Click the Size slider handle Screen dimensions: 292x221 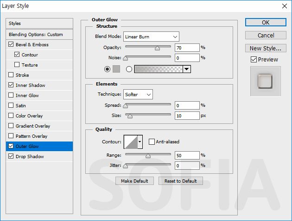pyautogui.click(x=130, y=116)
